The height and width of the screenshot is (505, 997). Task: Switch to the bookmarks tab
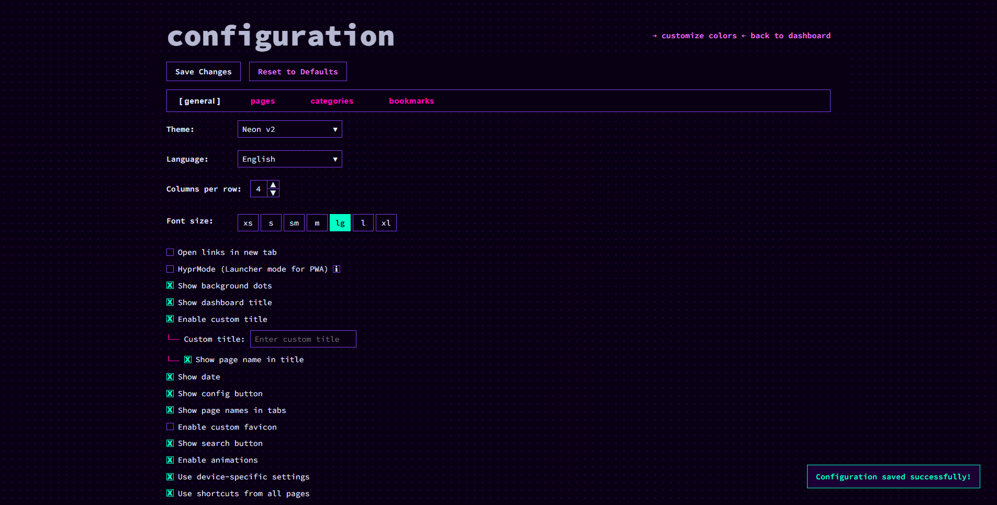pos(411,101)
